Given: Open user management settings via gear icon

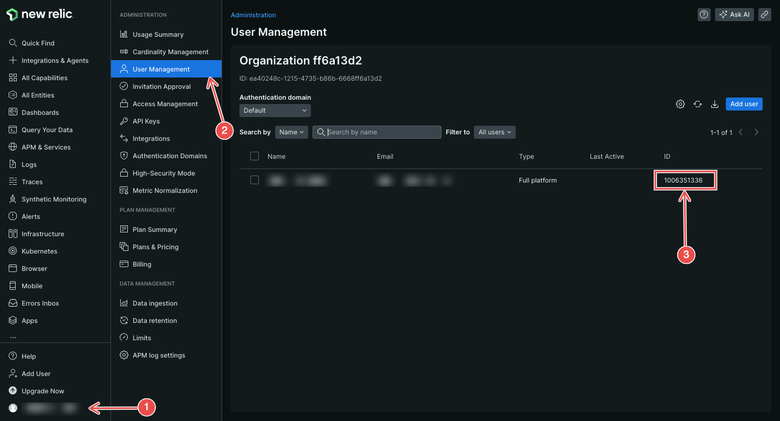Looking at the screenshot, I should [x=680, y=103].
